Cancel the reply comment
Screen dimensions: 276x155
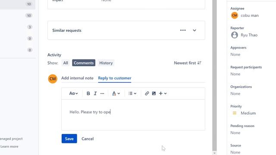[x=88, y=139]
